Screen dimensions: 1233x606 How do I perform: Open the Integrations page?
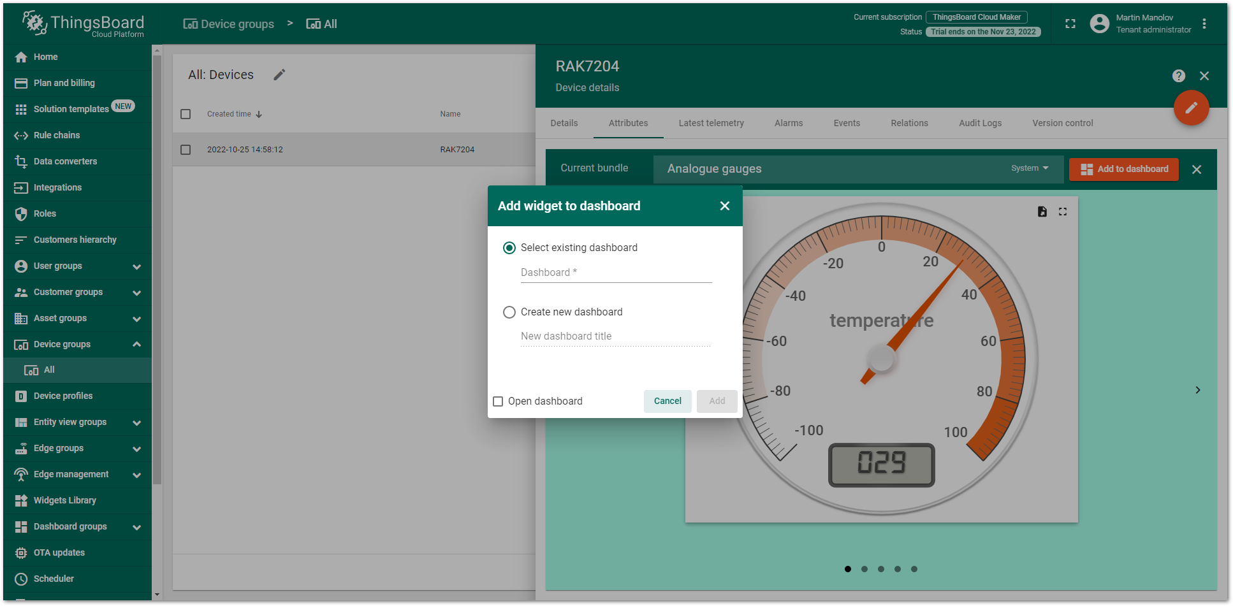(57, 187)
